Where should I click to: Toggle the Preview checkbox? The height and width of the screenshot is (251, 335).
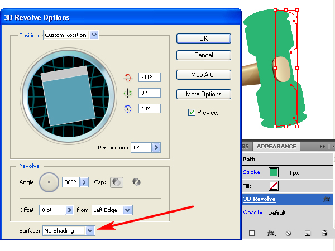tap(192, 113)
